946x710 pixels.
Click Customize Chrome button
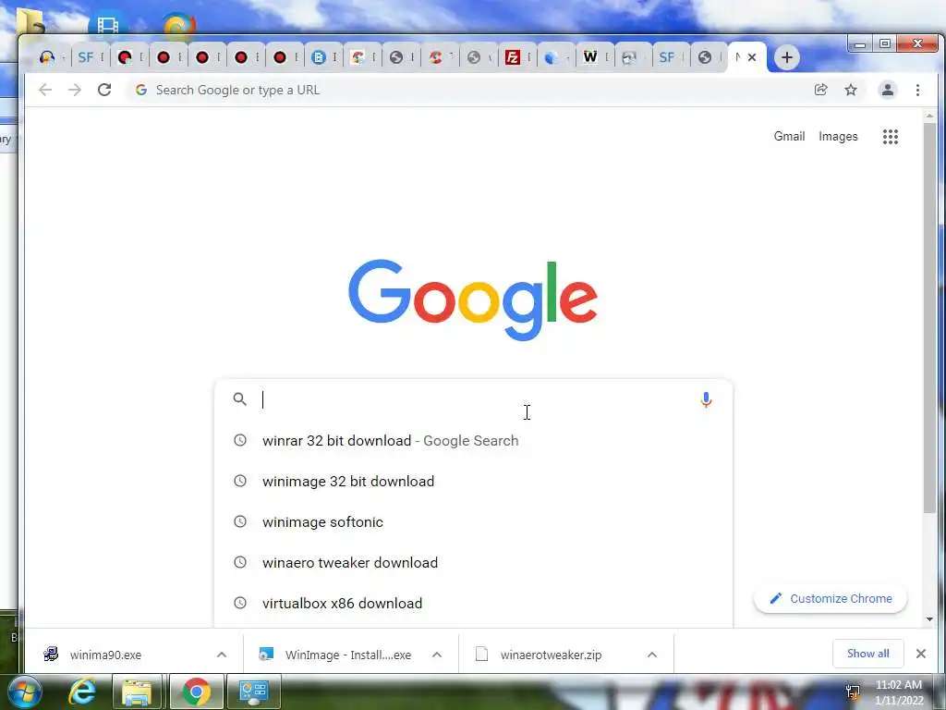[x=831, y=598]
